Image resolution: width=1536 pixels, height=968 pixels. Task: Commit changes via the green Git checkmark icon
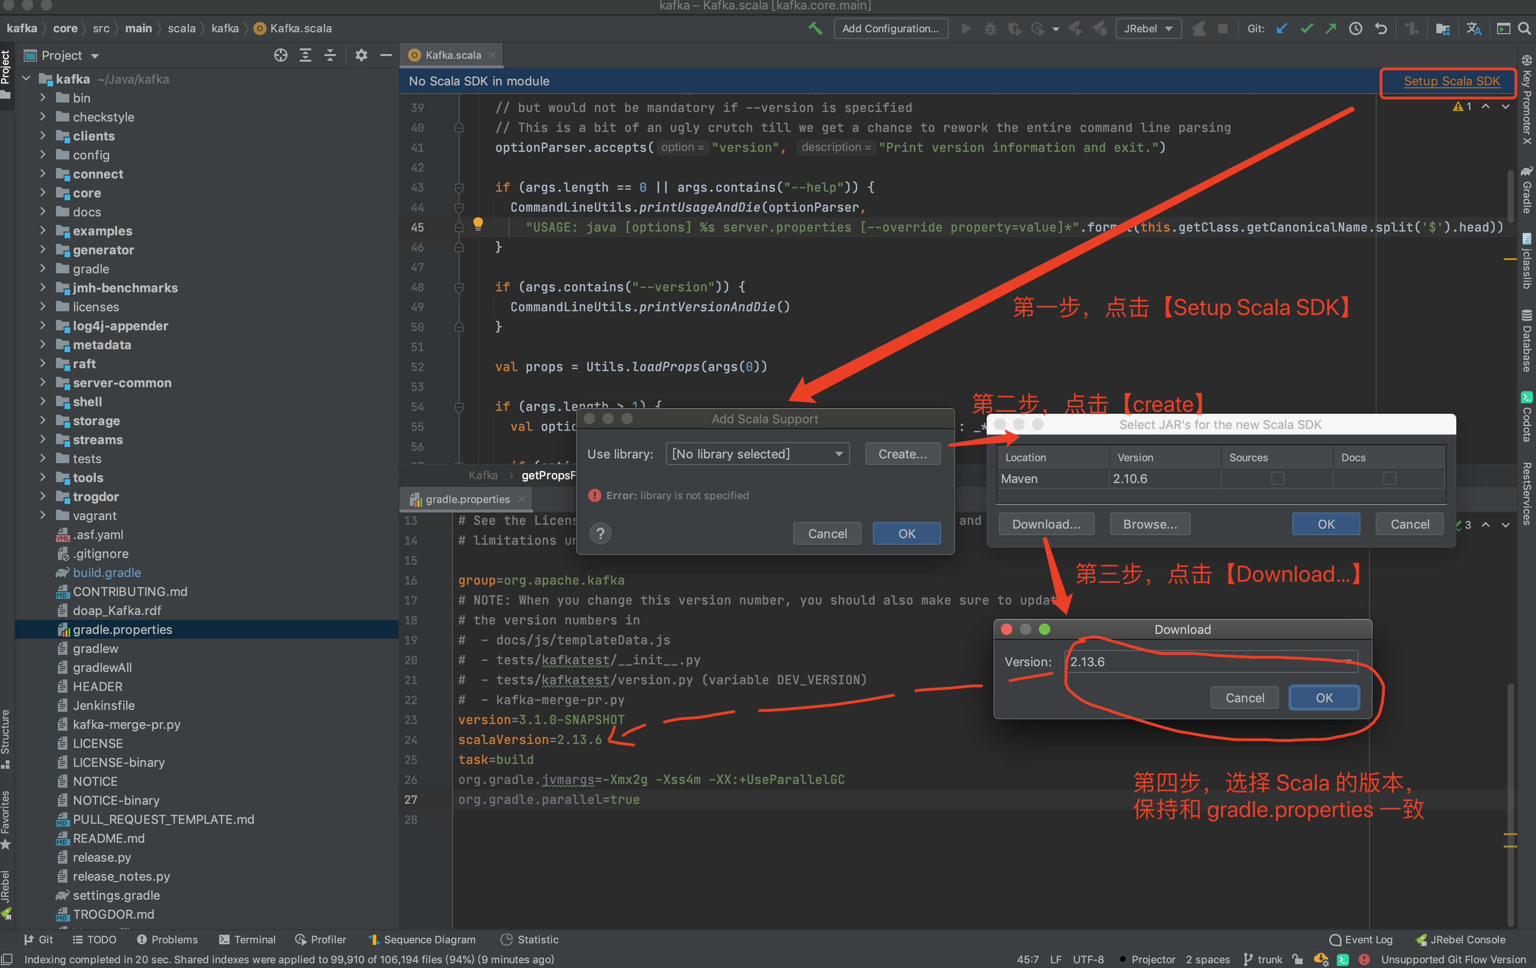tap(1306, 28)
